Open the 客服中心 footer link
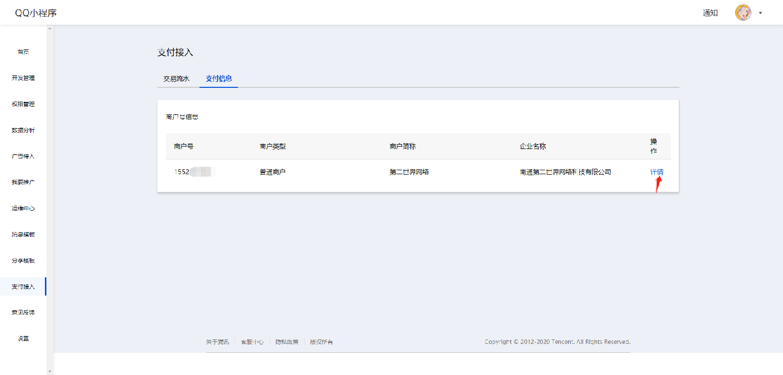This screenshot has height=375, width=783. point(252,342)
